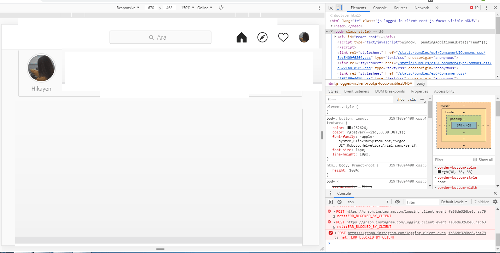Toggle :hov element state panel
The image size is (500, 253).
[401, 99]
